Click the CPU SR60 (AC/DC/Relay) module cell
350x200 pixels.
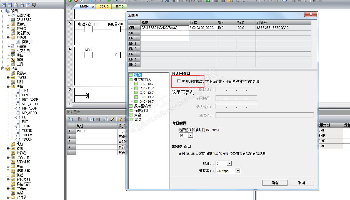point(164,28)
